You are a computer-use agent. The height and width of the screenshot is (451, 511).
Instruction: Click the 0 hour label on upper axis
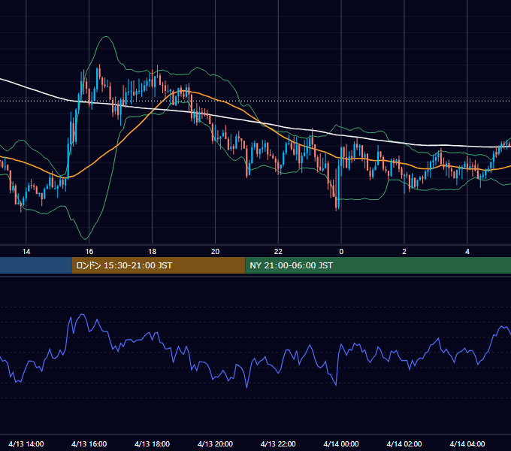(341, 252)
